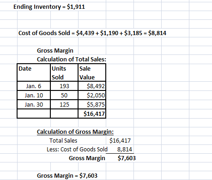Select the units sold cell showing 125
Viewport: 212px width, 180px height.
pos(64,104)
